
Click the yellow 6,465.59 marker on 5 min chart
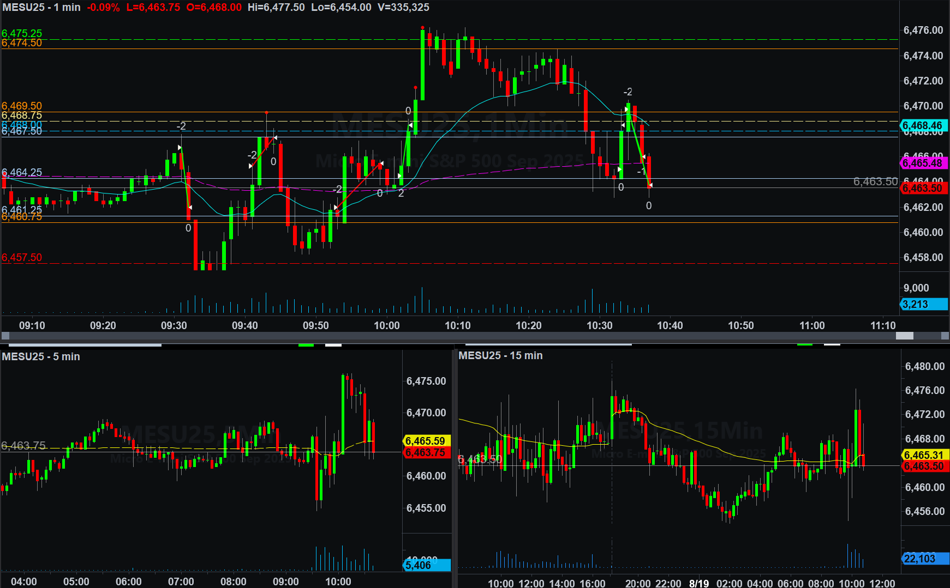tap(426, 441)
